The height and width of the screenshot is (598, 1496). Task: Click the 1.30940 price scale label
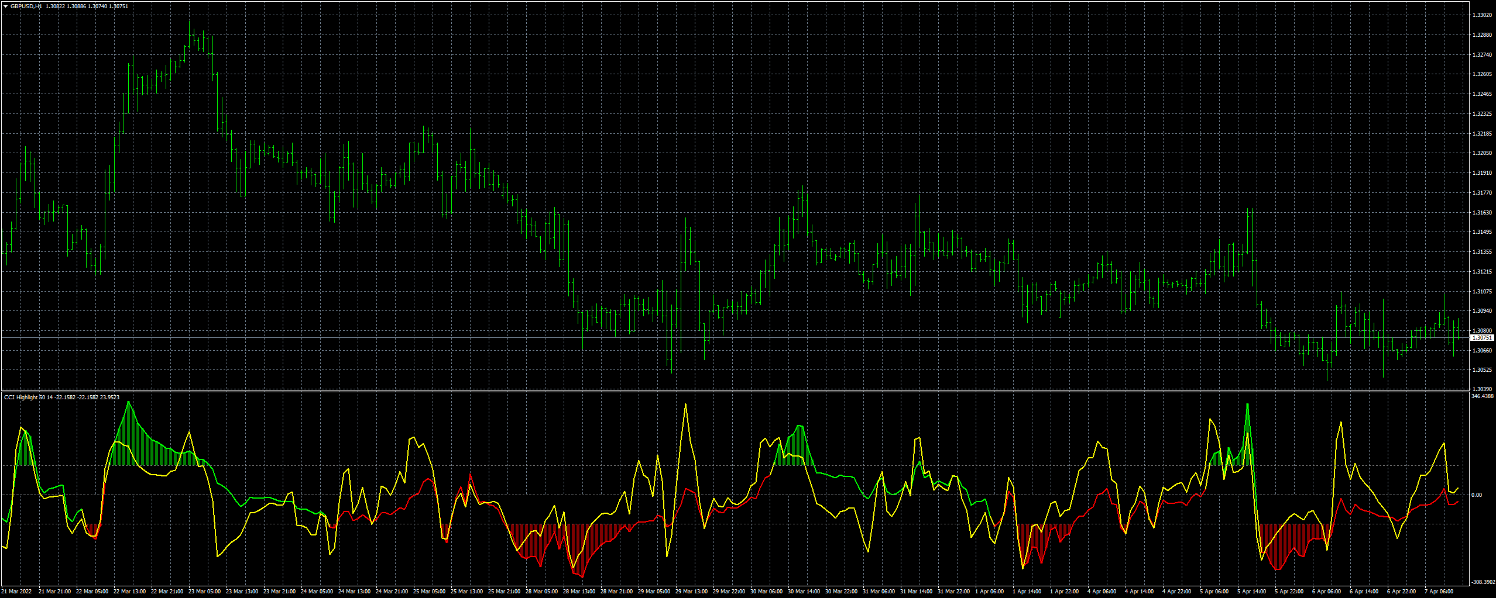point(1482,311)
